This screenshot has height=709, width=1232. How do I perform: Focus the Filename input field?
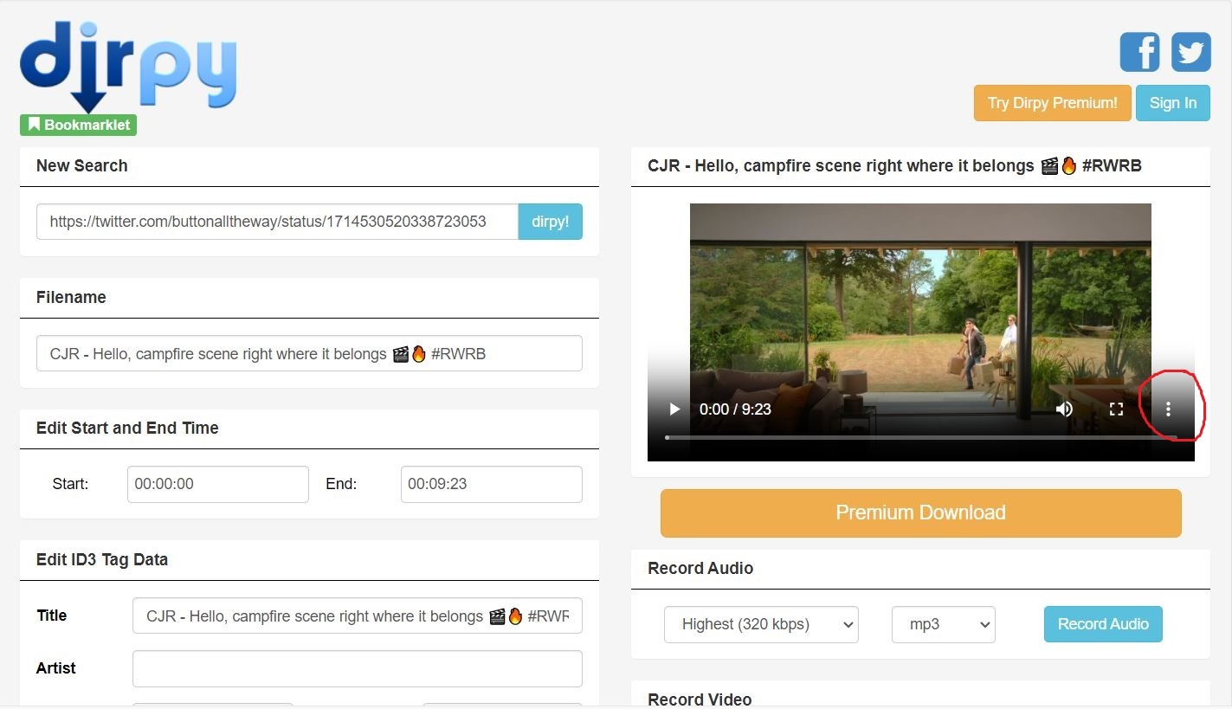[x=309, y=353]
